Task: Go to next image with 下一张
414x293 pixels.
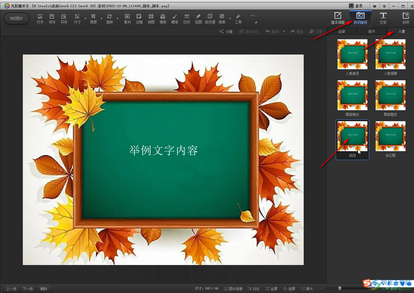Action: (x=28, y=289)
